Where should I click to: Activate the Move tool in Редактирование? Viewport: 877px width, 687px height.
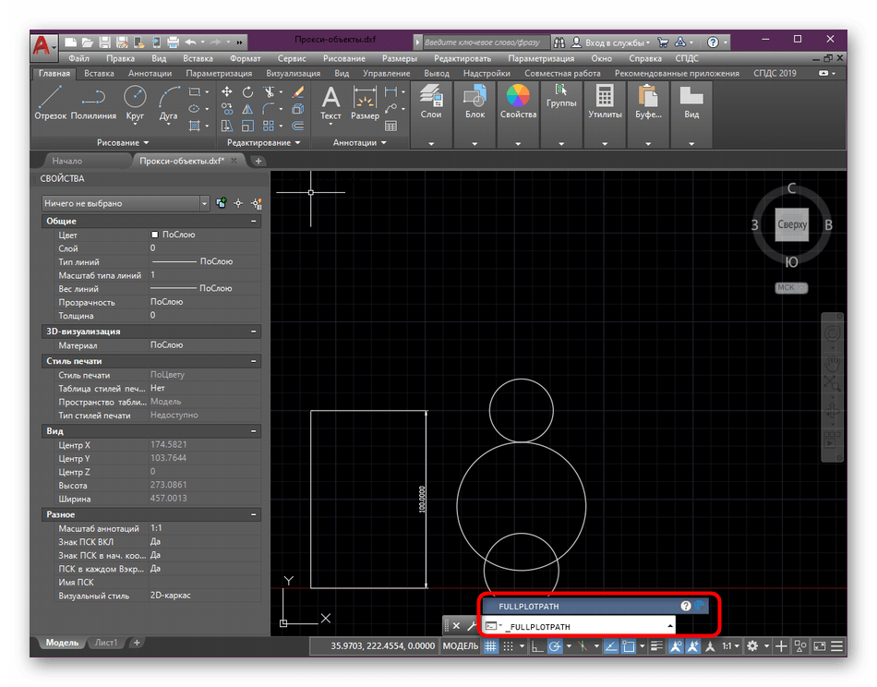click(x=227, y=92)
